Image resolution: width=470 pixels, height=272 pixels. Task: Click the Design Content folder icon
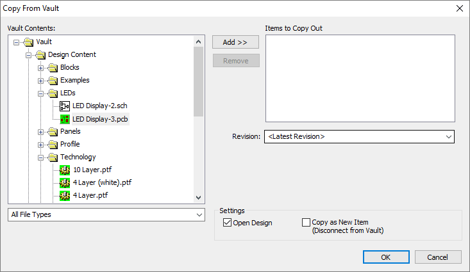click(x=40, y=55)
